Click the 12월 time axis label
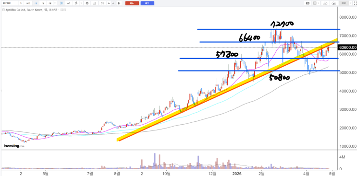This screenshot has height=176, width=357. coord(212,173)
